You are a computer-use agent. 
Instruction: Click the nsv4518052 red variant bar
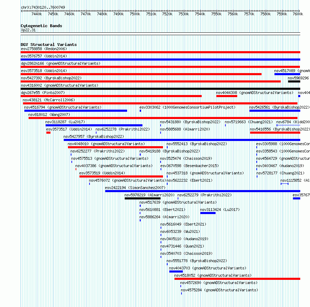coord(237,279)
